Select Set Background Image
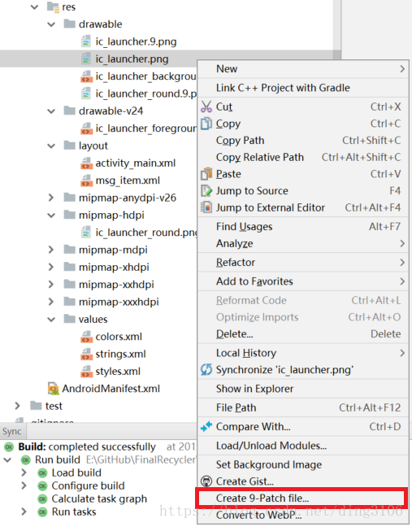Viewport: 412px width, 527px height. (303, 464)
